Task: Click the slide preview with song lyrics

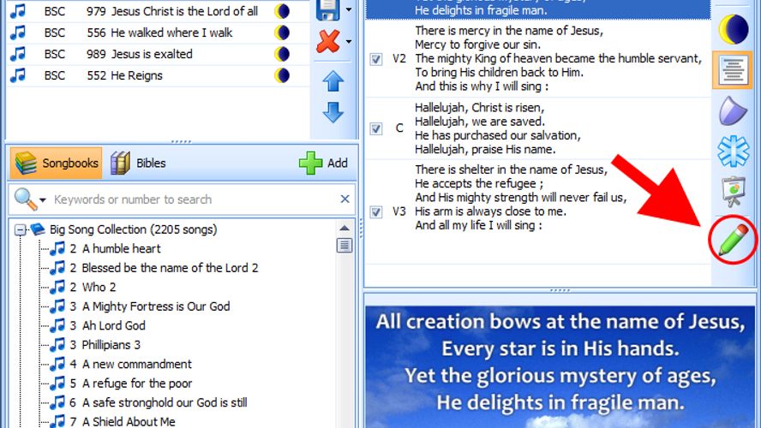Action: point(560,367)
